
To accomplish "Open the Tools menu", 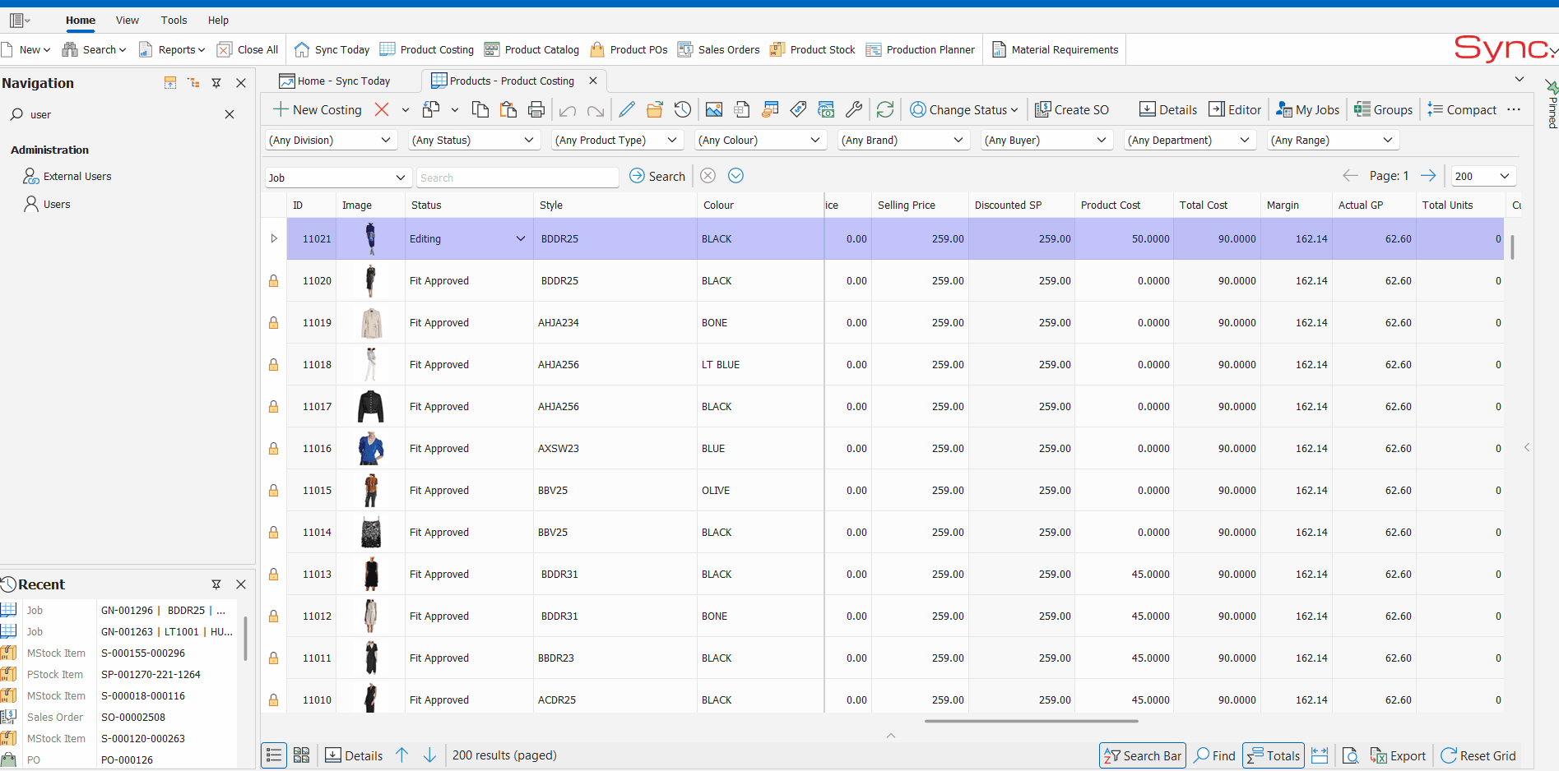I will pyautogui.click(x=174, y=20).
